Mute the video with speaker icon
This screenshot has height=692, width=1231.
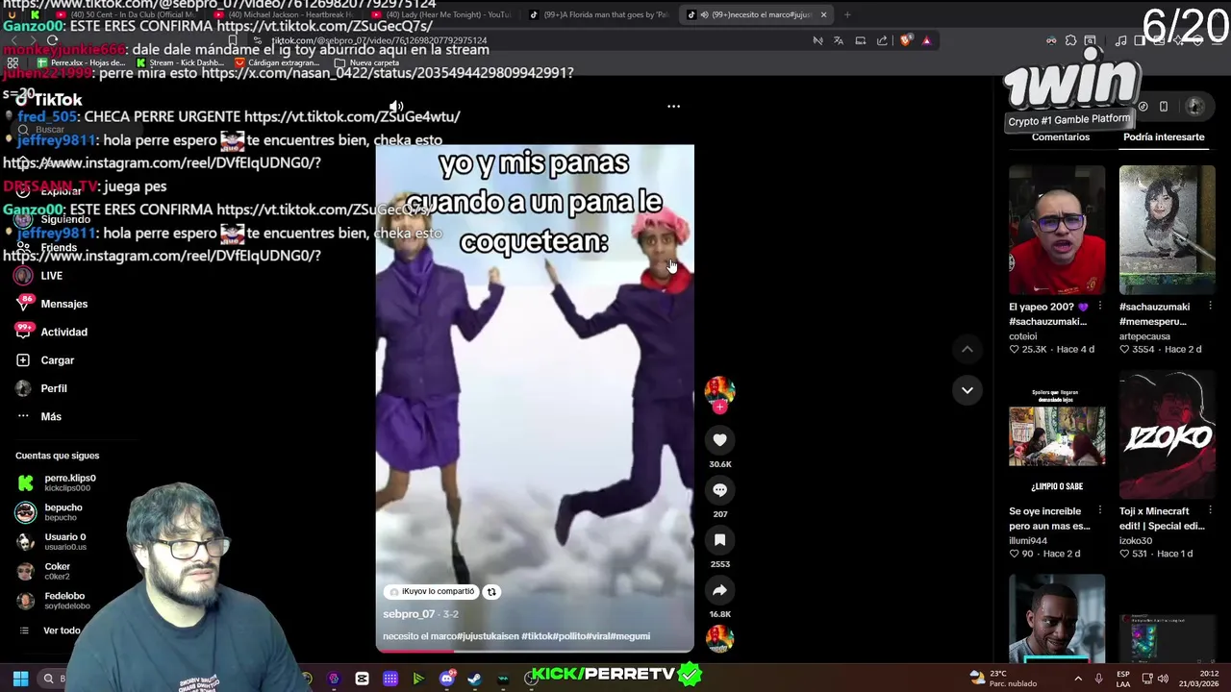[x=396, y=107]
